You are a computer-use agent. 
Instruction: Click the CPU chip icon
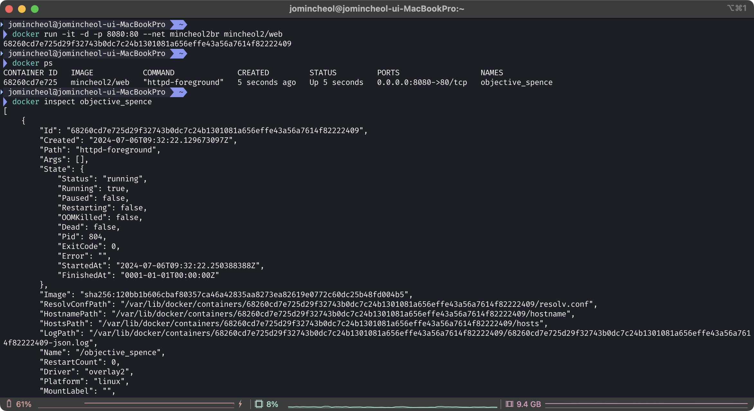point(259,404)
